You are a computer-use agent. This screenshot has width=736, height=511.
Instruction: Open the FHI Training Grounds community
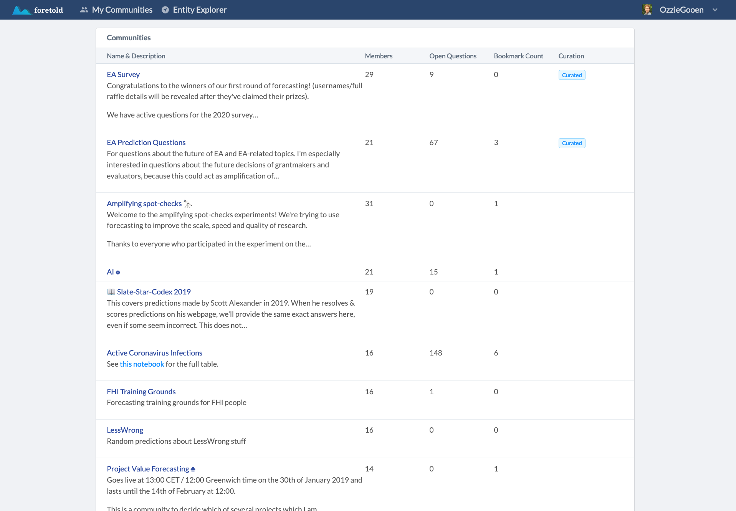(141, 392)
